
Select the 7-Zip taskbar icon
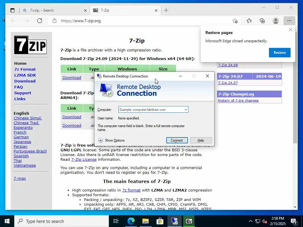point(189,221)
